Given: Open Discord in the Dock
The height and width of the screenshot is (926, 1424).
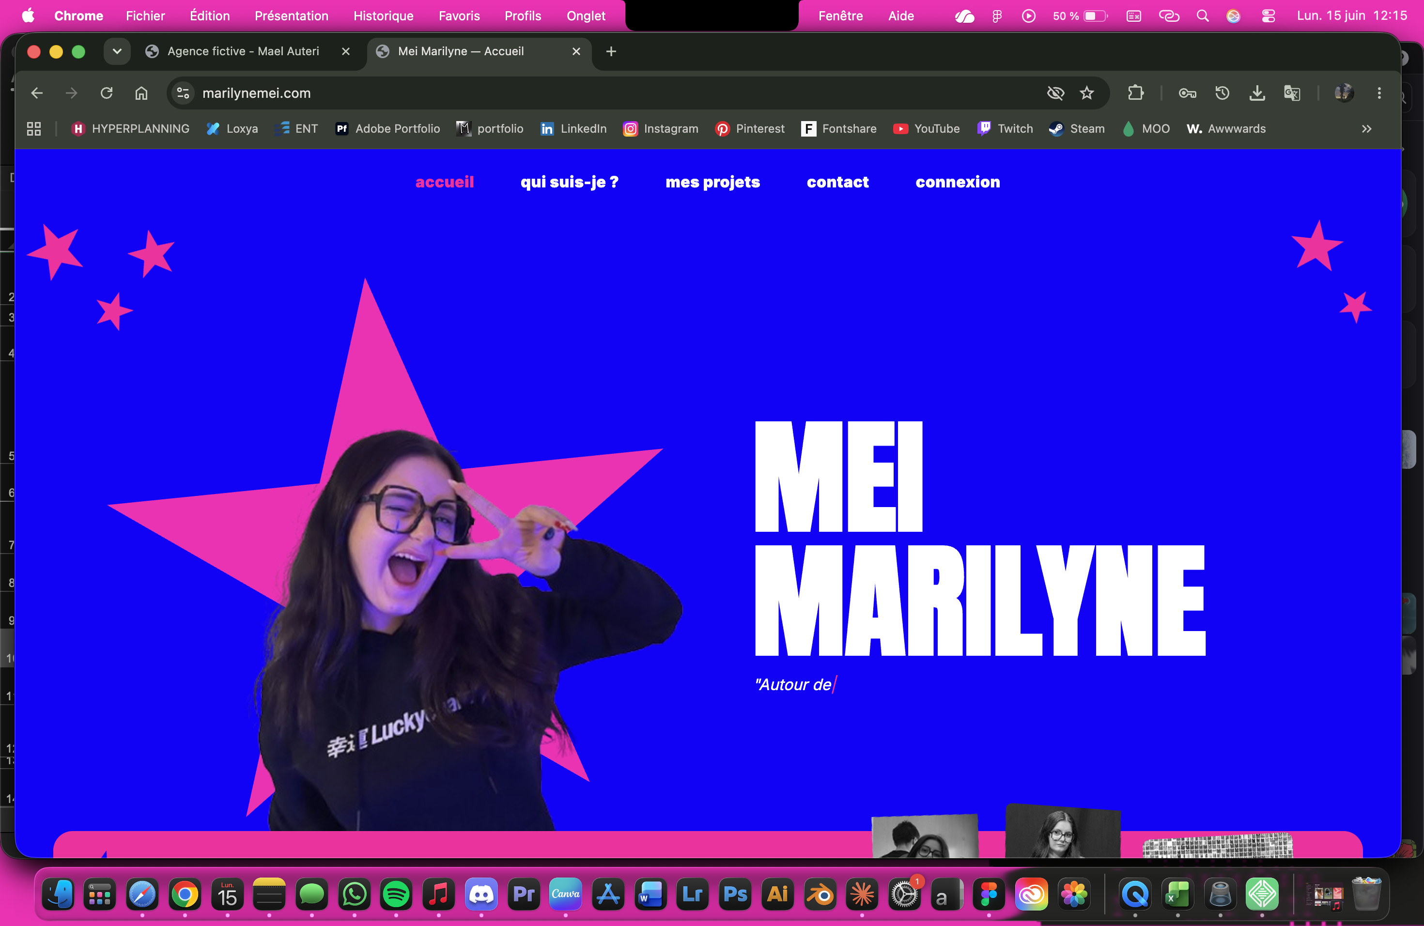Looking at the screenshot, I should [481, 895].
